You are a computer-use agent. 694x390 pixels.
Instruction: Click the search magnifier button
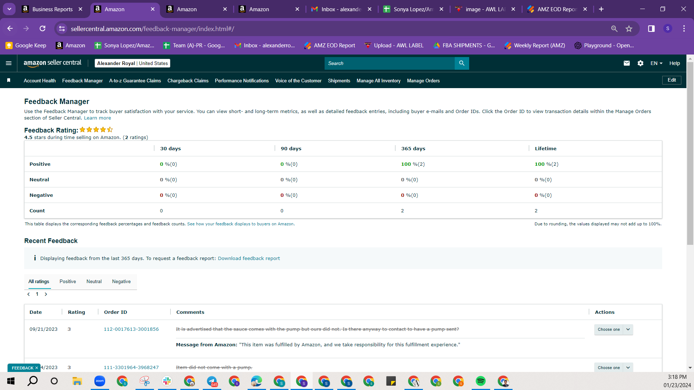[x=462, y=63]
